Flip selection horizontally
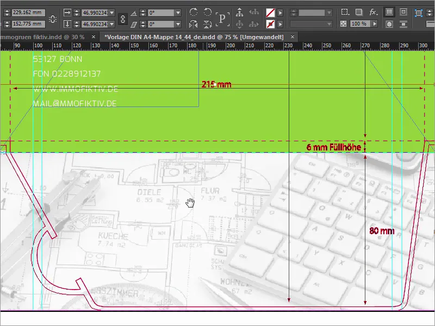The image size is (435, 326). click(194, 24)
